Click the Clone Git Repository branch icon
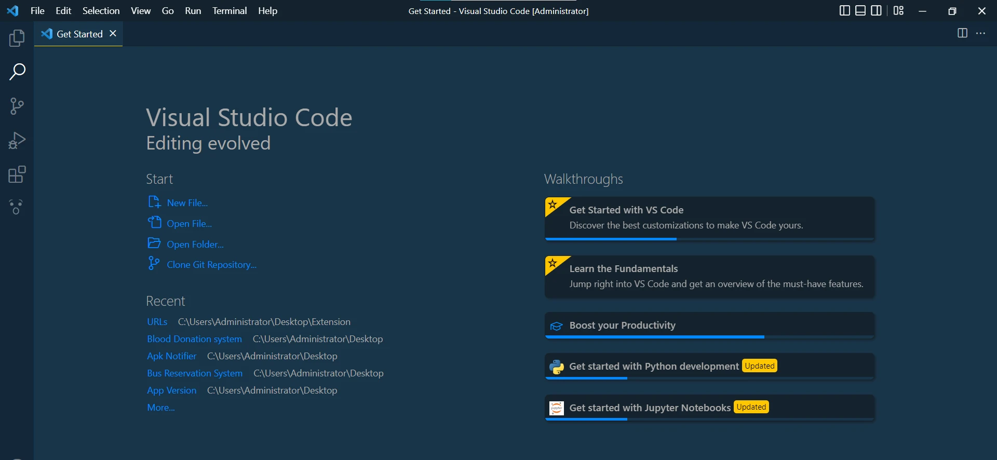The width and height of the screenshot is (997, 460). point(154,263)
